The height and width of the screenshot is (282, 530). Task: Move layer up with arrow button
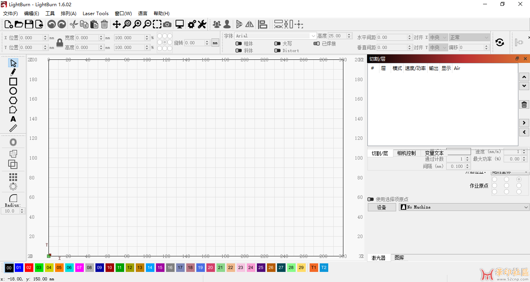tap(524, 77)
